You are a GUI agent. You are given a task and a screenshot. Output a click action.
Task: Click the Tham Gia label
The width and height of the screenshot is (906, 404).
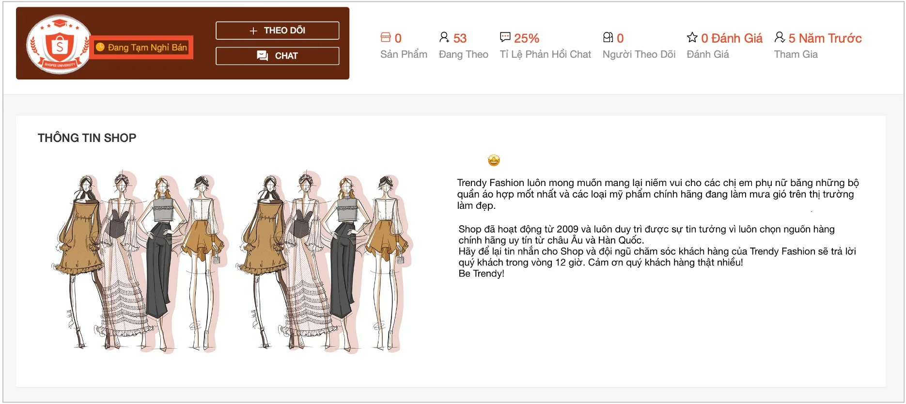pyautogui.click(x=796, y=54)
